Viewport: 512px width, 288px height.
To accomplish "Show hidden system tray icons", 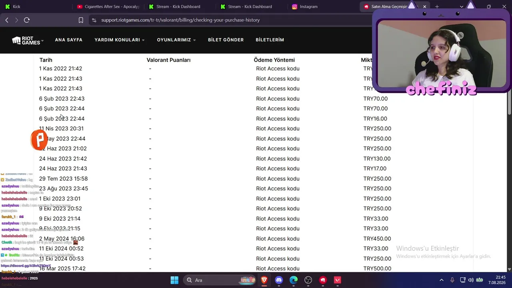I will [x=442, y=280].
